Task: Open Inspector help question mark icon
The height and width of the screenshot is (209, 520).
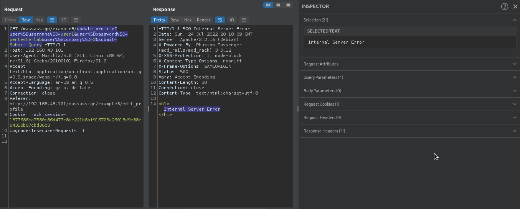Action: point(505,7)
